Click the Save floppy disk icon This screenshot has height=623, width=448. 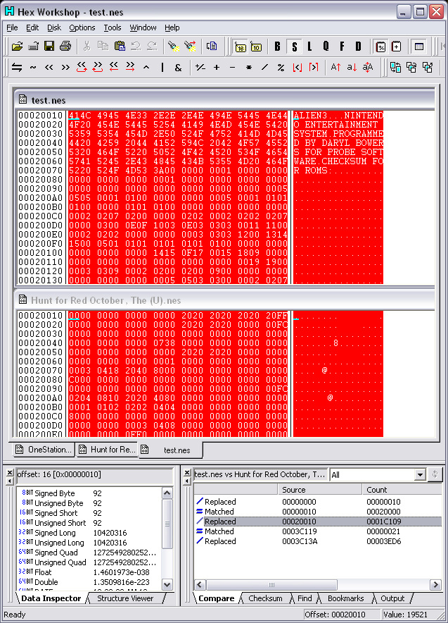pyautogui.click(x=49, y=47)
